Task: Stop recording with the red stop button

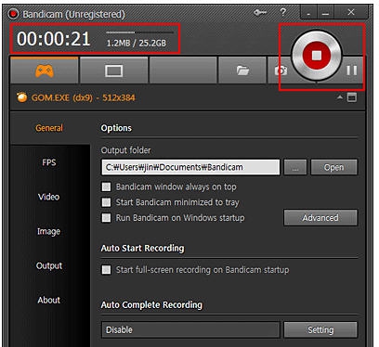Action: [x=317, y=56]
